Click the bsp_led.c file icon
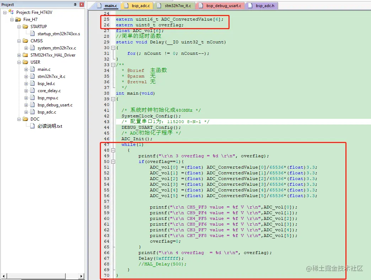Viewport: 371px width, 280px height. 33,83
